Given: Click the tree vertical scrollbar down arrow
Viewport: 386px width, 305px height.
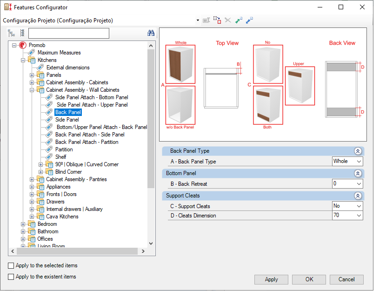Looking at the screenshot, I should [x=151, y=244].
